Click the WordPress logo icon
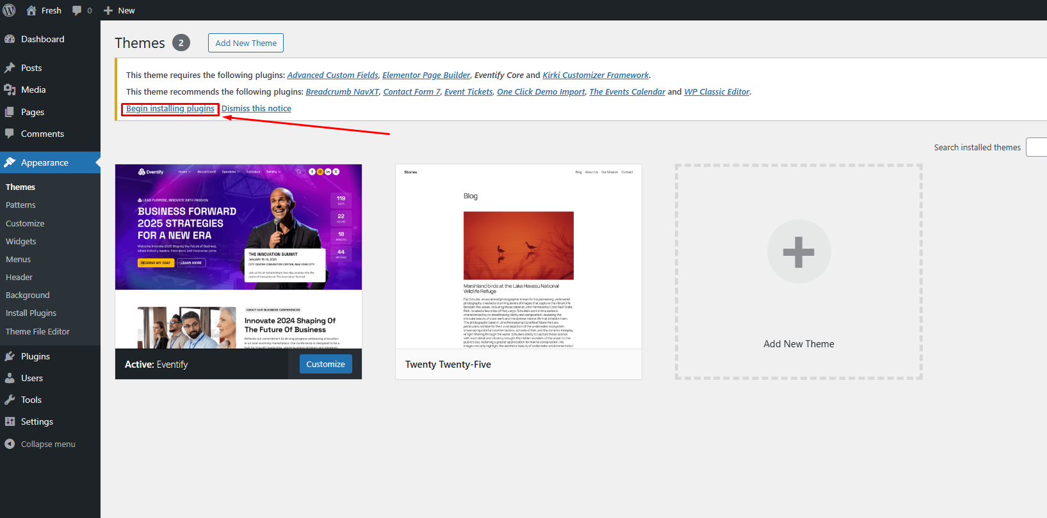Viewport: 1047px width, 518px height. coord(9,10)
